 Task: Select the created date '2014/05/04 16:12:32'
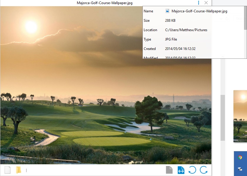tap(180, 49)
